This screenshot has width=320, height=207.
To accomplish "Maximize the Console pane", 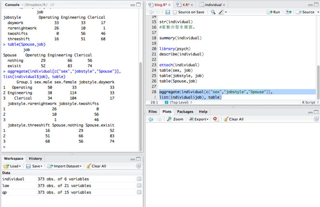I will click(138, 4).
